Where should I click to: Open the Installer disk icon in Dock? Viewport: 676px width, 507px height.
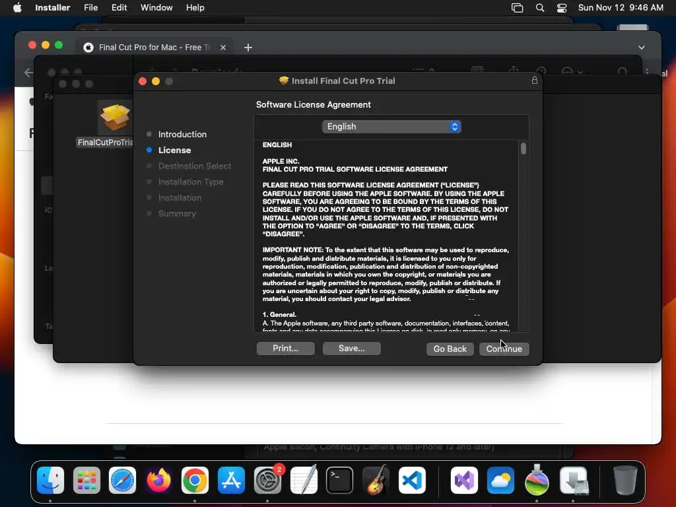point(574,480)
